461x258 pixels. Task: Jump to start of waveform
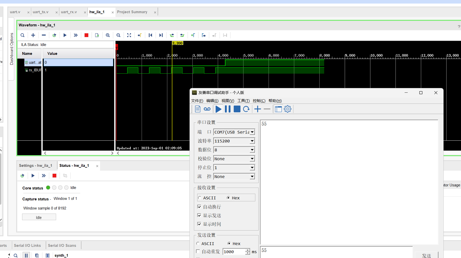[150, 35]
